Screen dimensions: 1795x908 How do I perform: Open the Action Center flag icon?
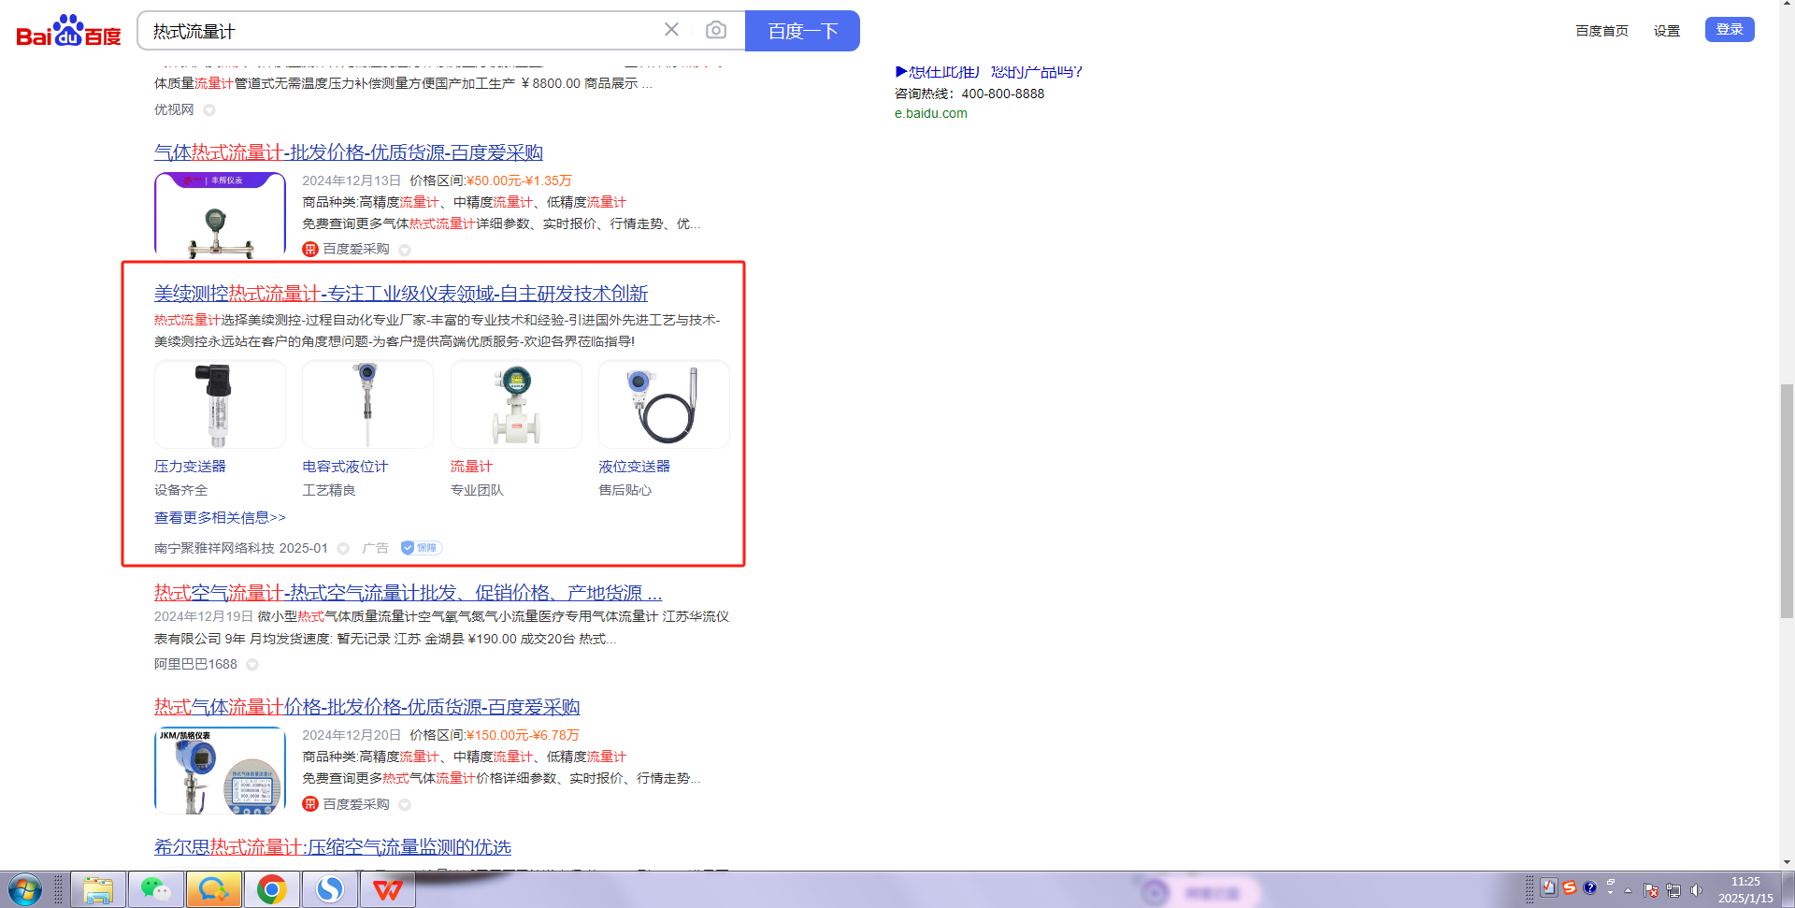coord(1651,890)
